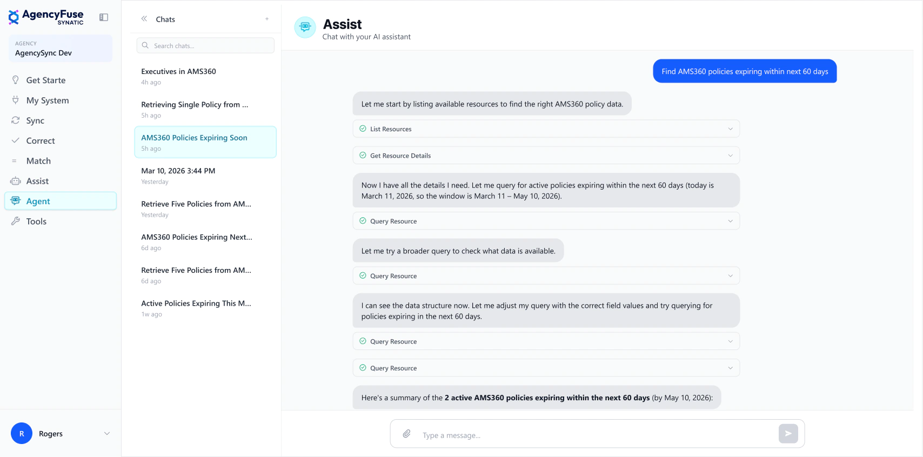Click the send message arrow button
Screen dimensions: 923x457
point(788,433)
